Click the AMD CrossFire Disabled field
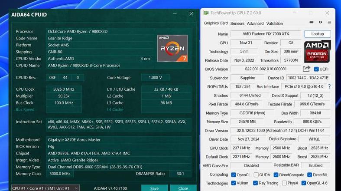 (x=251, y=165)
